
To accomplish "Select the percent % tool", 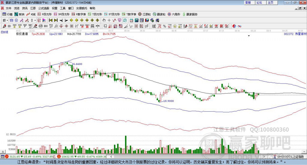I will tap(165, 26).
